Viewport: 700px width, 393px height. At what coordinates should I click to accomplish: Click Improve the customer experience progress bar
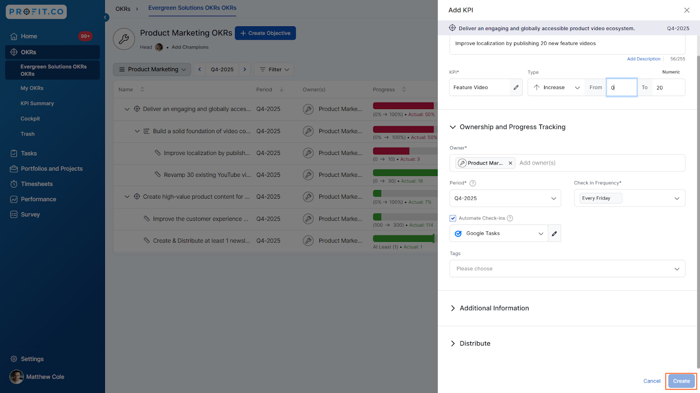(x=405, y=217)
